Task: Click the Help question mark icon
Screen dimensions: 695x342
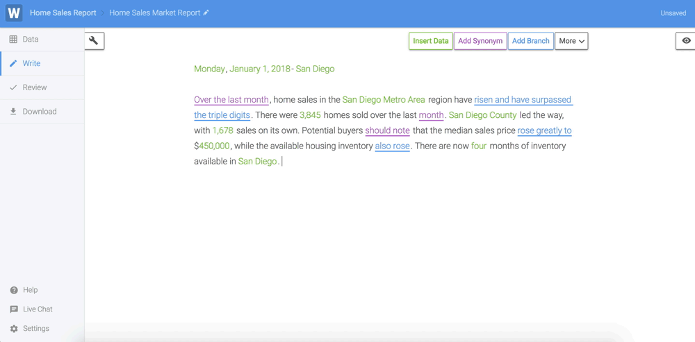Action: [x=14, y=290]
